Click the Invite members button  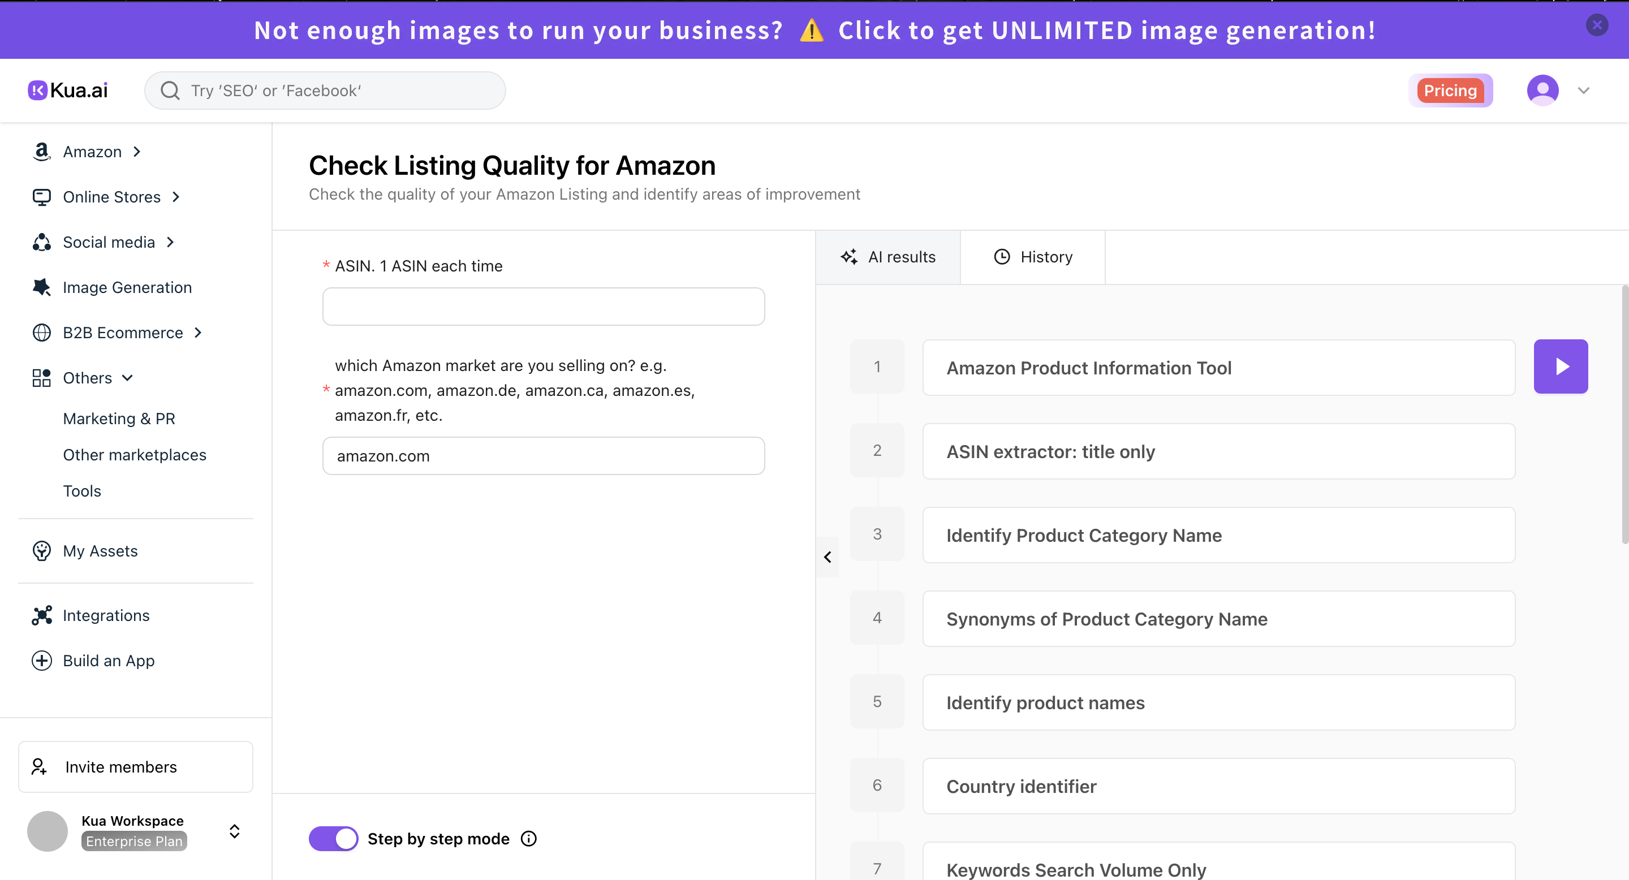pos(135,766)
